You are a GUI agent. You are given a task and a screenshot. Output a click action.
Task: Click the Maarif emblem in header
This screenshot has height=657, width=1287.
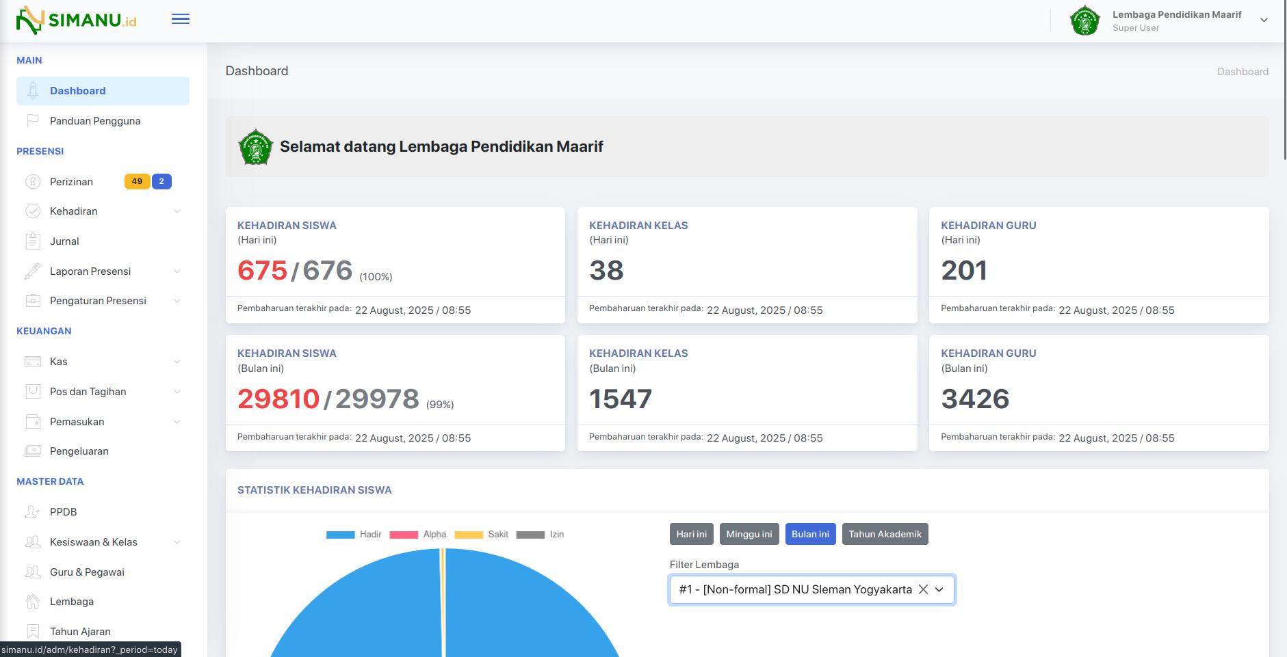coord(1084,21)
